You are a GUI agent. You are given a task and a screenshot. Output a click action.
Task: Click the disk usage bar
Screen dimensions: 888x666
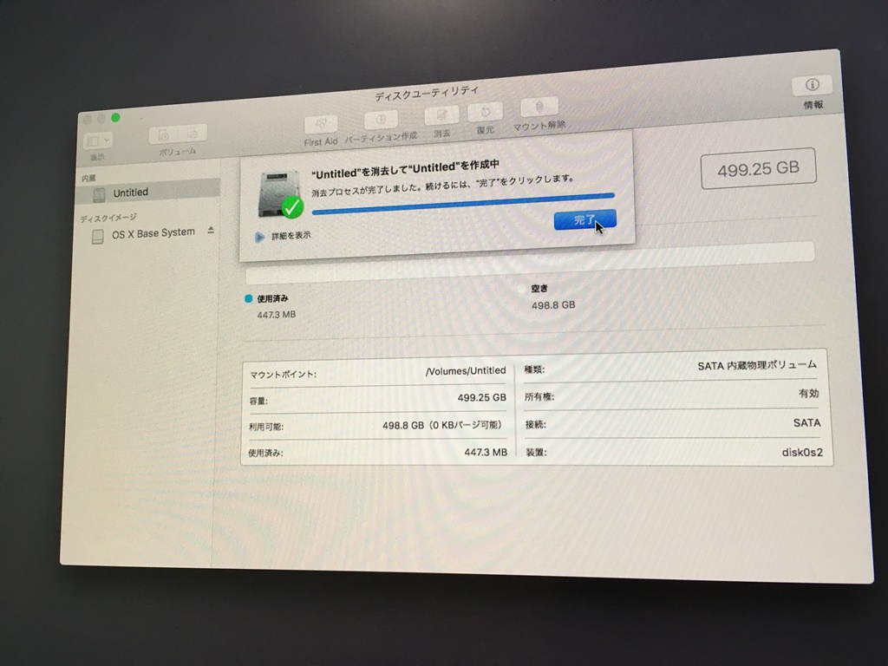[530, 264]
